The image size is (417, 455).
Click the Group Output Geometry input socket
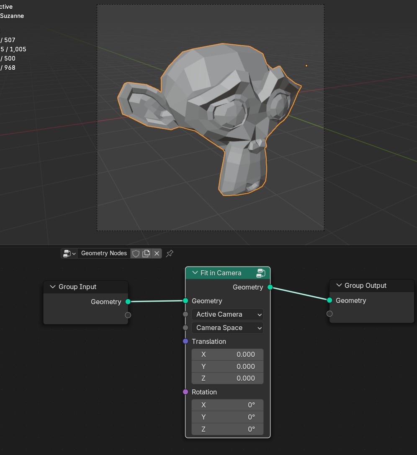pyautogui.click(x=329, y=300)
